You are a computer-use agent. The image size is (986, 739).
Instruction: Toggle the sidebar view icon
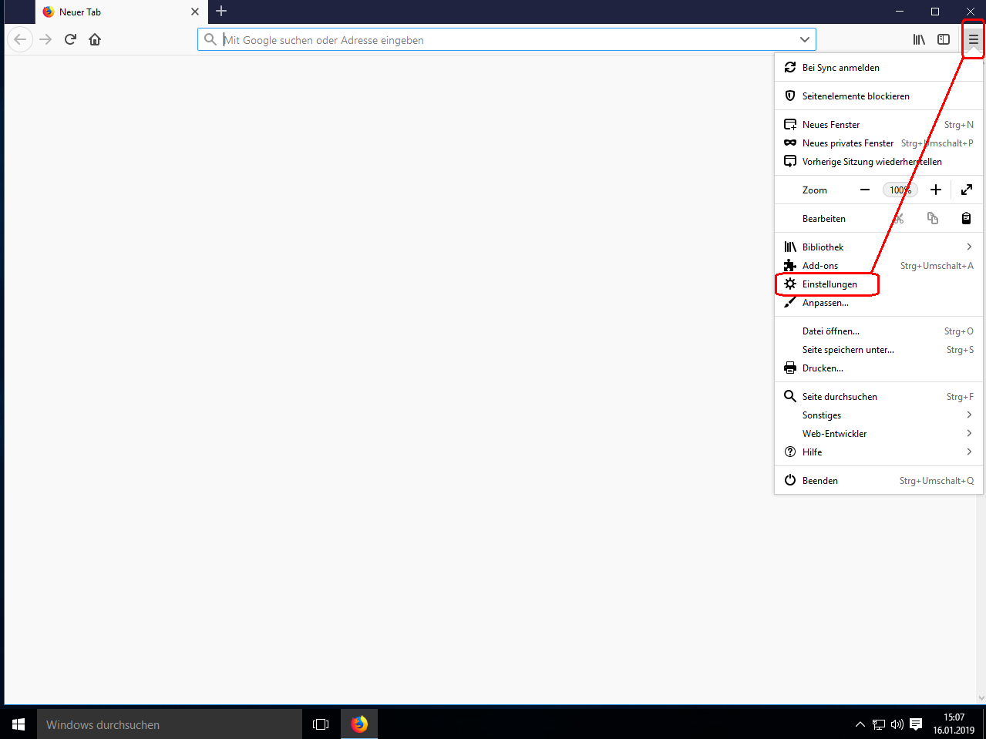coord(944,39)
